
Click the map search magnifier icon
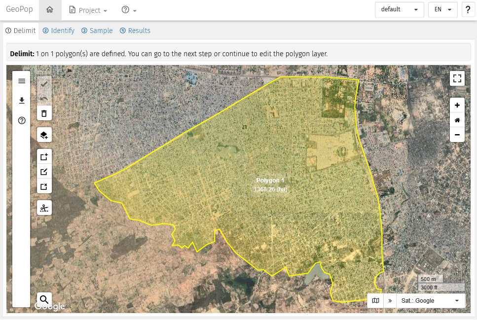44,299
